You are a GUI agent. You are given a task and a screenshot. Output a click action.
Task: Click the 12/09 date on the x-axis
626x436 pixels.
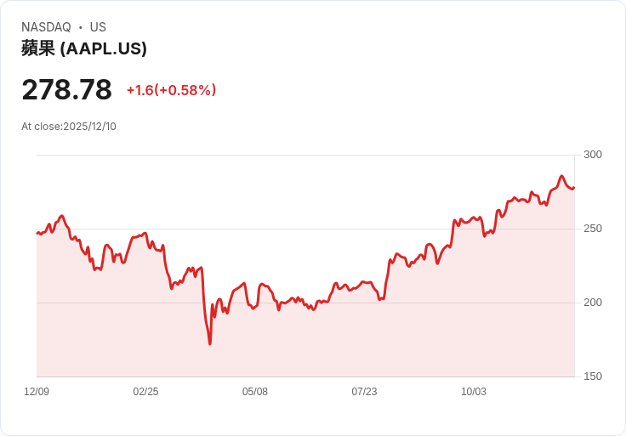pyautogui.click(x=37, y=392)
